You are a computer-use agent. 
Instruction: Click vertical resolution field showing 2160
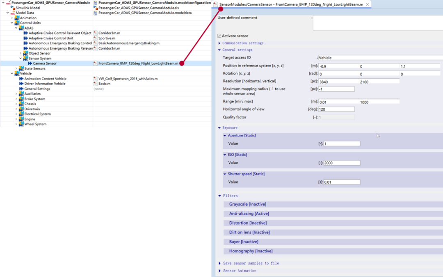pos(379,82)
